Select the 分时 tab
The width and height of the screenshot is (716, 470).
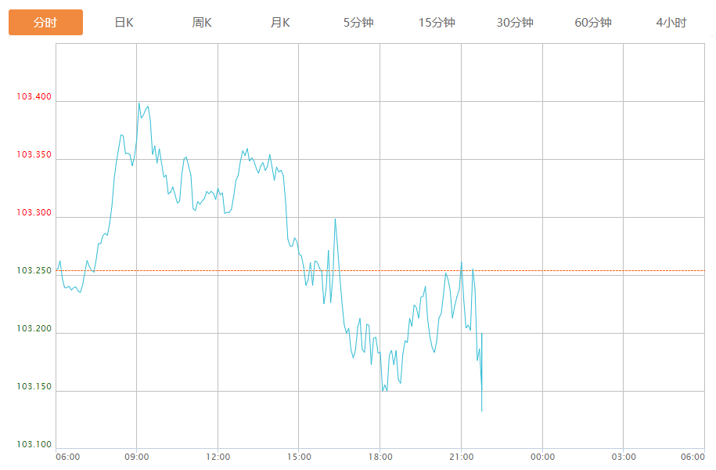[45, 23]
